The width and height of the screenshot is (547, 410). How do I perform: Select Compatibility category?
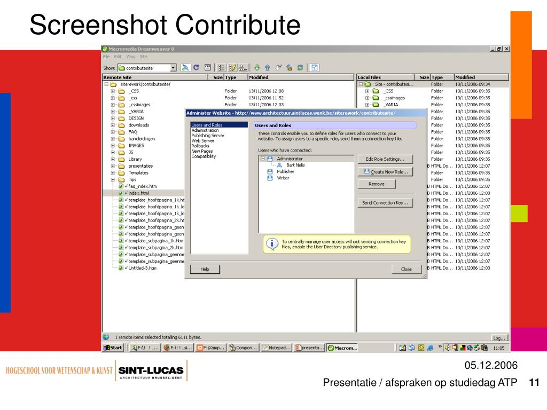tap(204, 156)
